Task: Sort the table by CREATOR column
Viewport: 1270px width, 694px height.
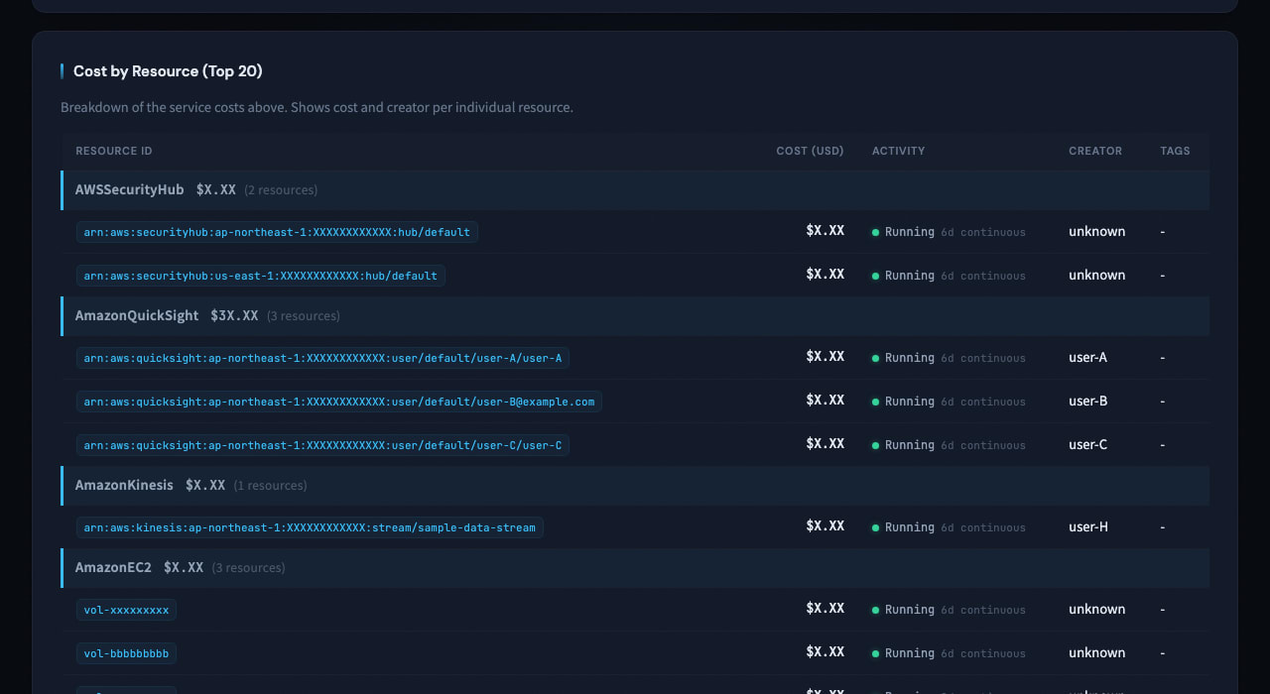Action: [x=1095, y=151]
